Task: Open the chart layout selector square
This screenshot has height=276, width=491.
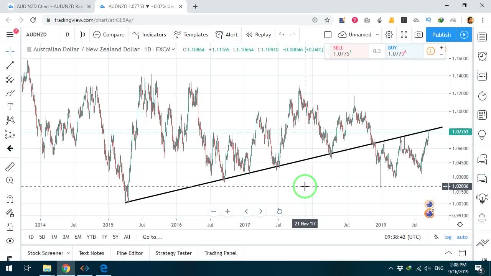Action: pos(328,34)
